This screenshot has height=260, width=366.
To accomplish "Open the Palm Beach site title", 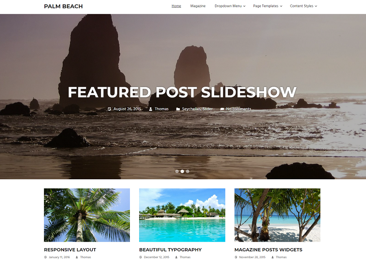I will (63, 6).
